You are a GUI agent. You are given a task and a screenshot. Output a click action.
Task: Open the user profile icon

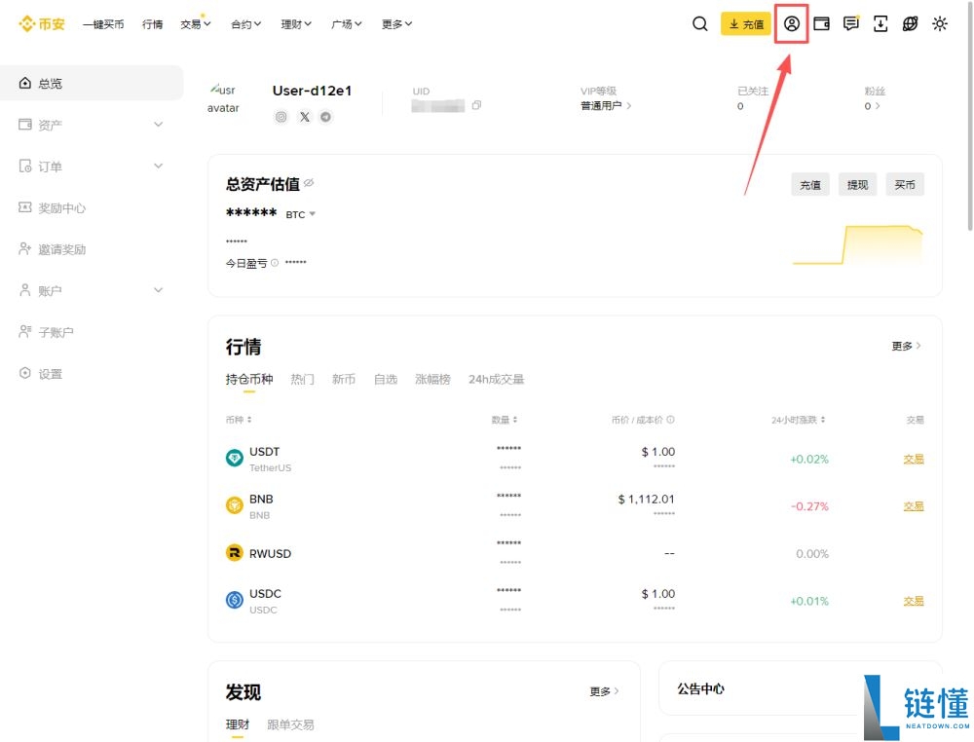pos(791,23)
